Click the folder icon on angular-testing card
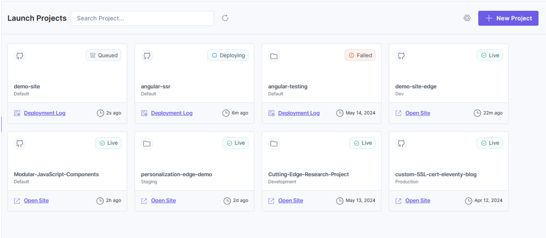Screen dimensions: 546x238 click(274, 56)
